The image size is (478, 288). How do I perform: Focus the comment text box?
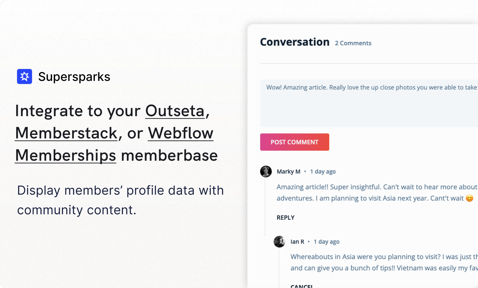(x=369, y=103)
